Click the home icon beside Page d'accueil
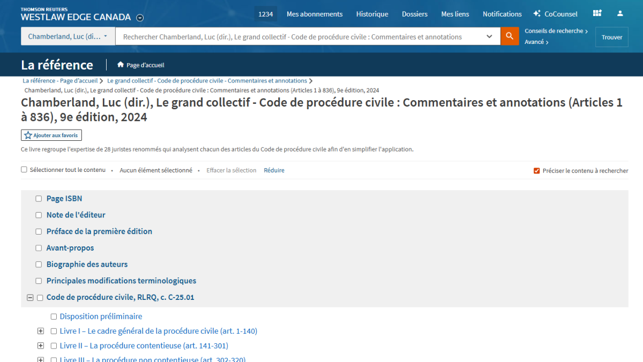This screenshot has width=643, height=362. pos(121,65)
